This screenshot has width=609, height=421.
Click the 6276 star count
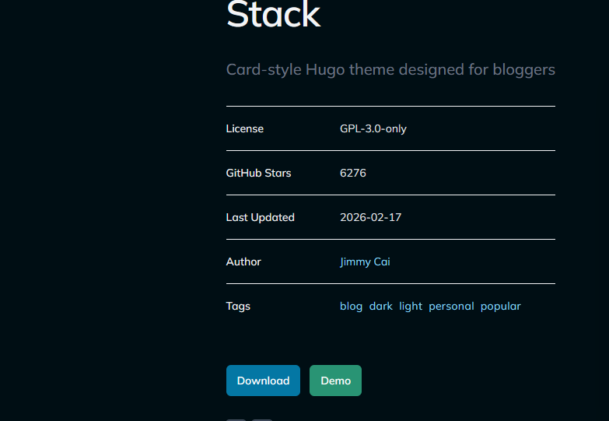pos(353,173)
